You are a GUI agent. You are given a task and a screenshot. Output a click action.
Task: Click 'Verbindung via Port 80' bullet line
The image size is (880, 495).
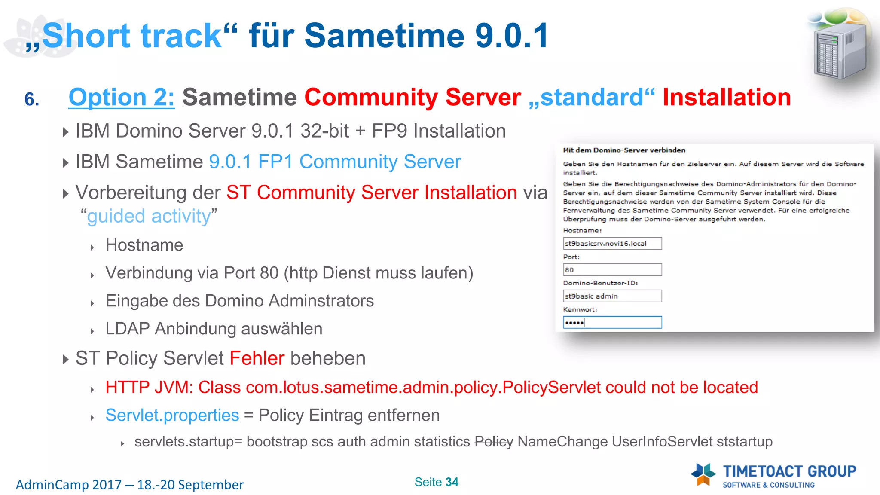[x=289, y=273]
